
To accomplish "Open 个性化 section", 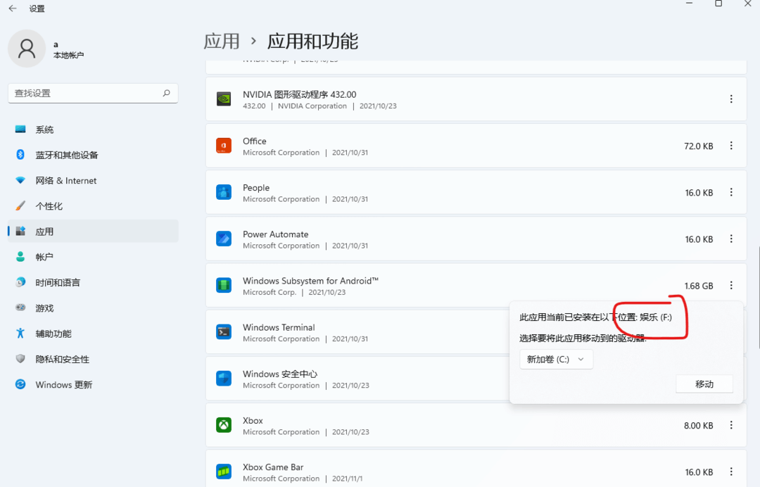I will [93, 206].
